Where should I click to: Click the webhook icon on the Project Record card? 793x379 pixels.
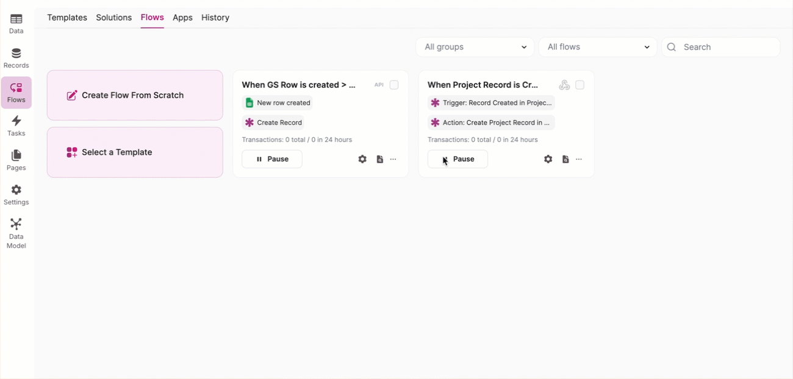564,85
